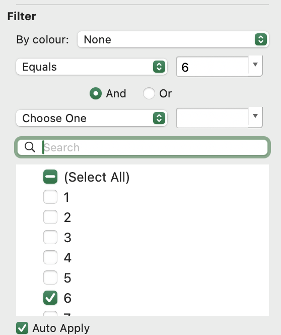The height and width of the screenshot is (335, 281).
Task: Check the box for value 2
Action: click(x=50, y=217)
